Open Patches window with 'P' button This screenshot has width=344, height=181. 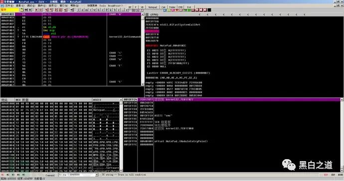[x=106, y=10]
